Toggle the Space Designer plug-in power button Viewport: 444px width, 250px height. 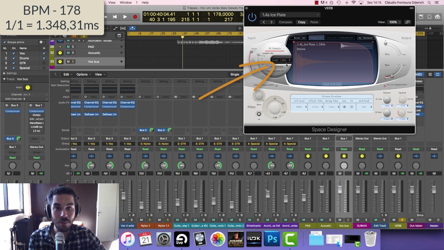[252, 17]
